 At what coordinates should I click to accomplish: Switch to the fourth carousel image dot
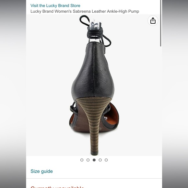coord(100,160)
